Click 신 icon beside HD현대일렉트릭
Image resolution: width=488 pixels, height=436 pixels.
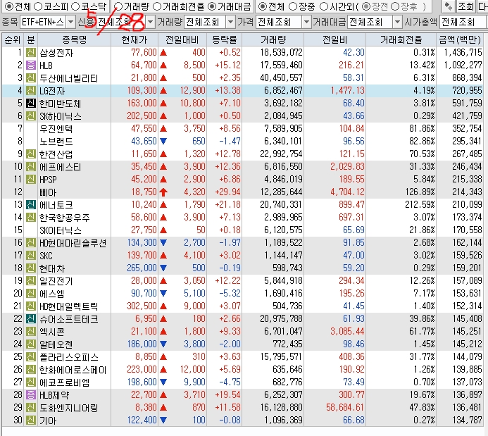[31, 306]
